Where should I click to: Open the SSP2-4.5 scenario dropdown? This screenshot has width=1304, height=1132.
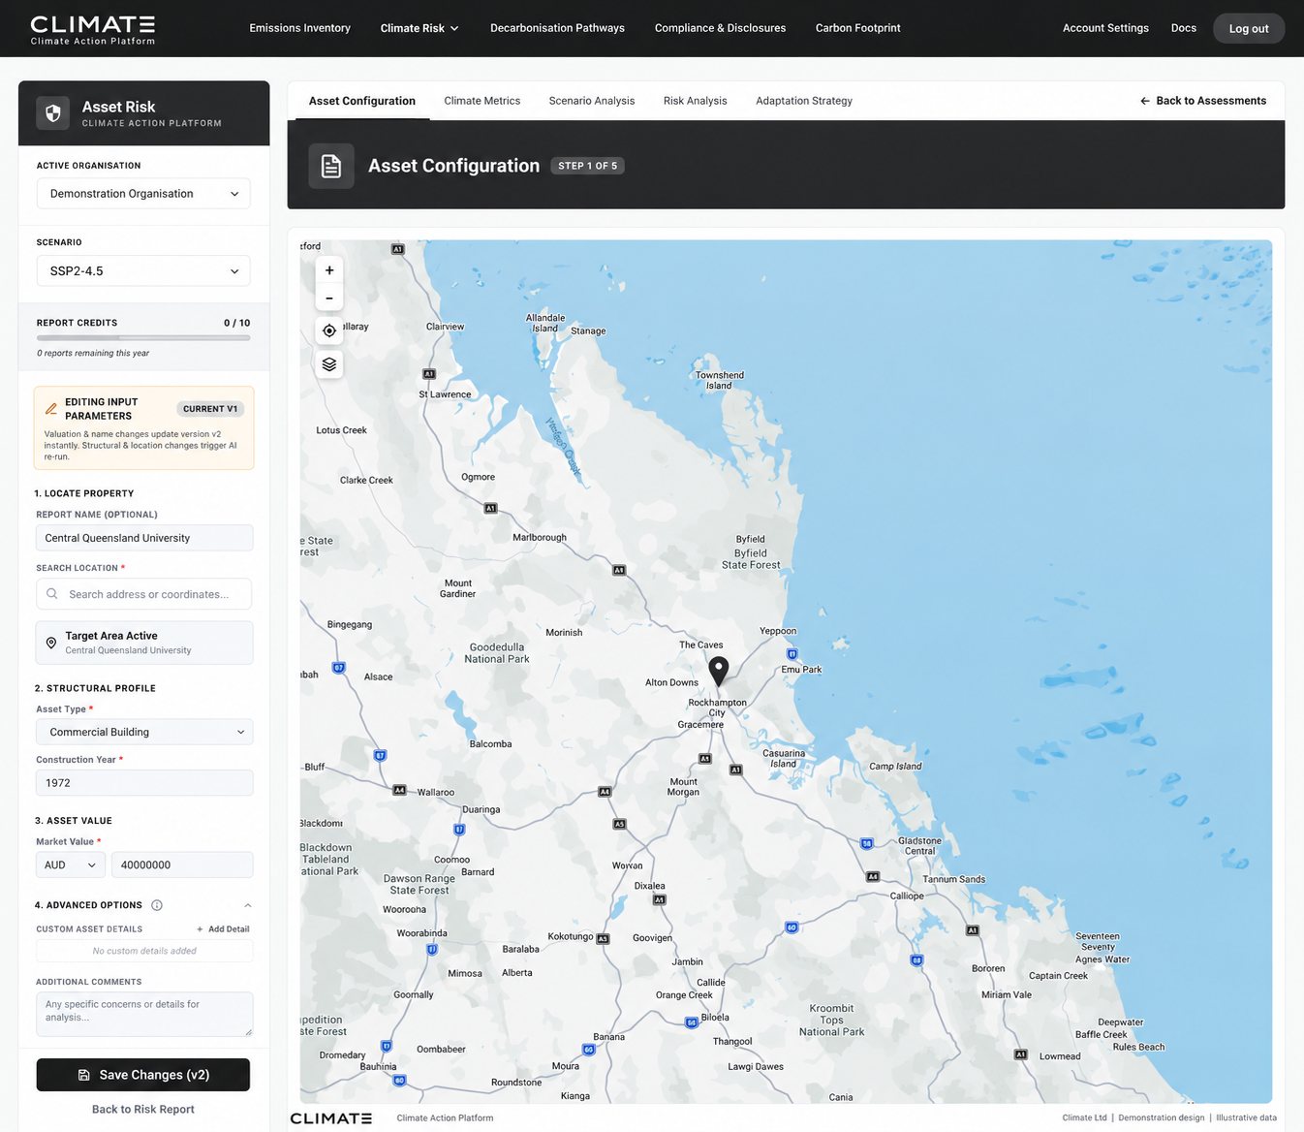[143, 271]
